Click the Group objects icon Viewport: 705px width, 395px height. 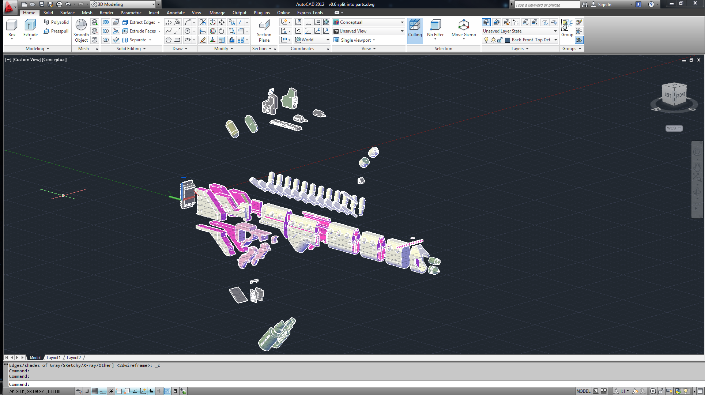click(567, 26)
